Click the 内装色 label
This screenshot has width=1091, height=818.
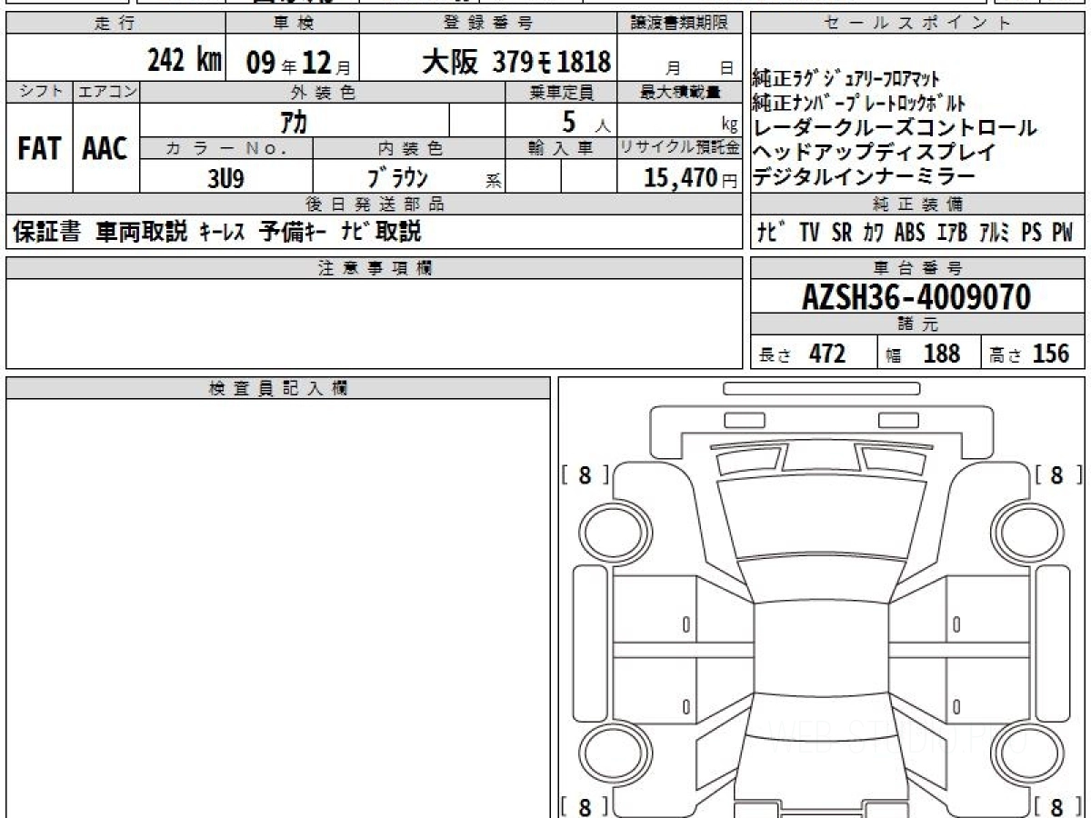point(409,148)
